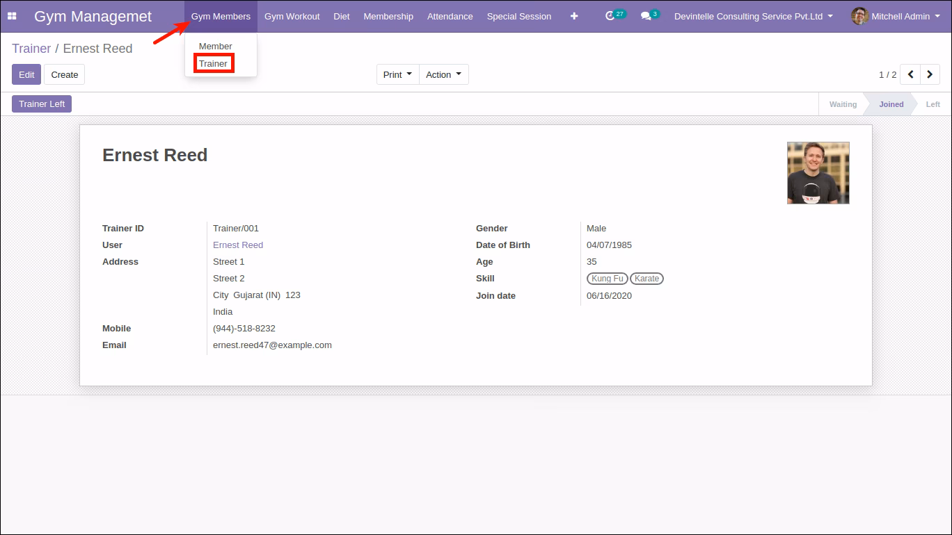Select Trainer from Gym Members menu
Viewport: 952px width, 535px height.
(x=213, y=63)
